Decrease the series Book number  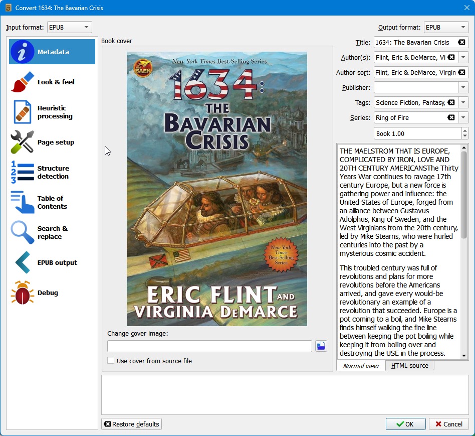[x=465, y=136]
